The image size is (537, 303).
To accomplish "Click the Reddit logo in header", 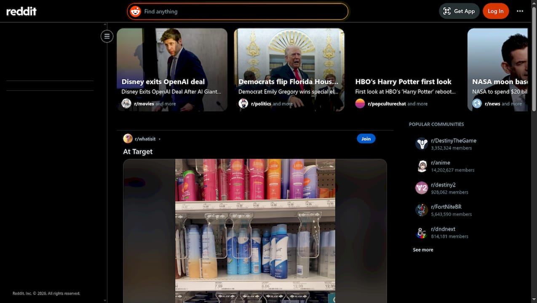I will [21, 11].
